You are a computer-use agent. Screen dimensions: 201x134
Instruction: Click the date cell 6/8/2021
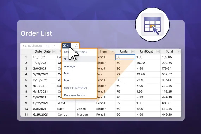click(x=44, y=109)
